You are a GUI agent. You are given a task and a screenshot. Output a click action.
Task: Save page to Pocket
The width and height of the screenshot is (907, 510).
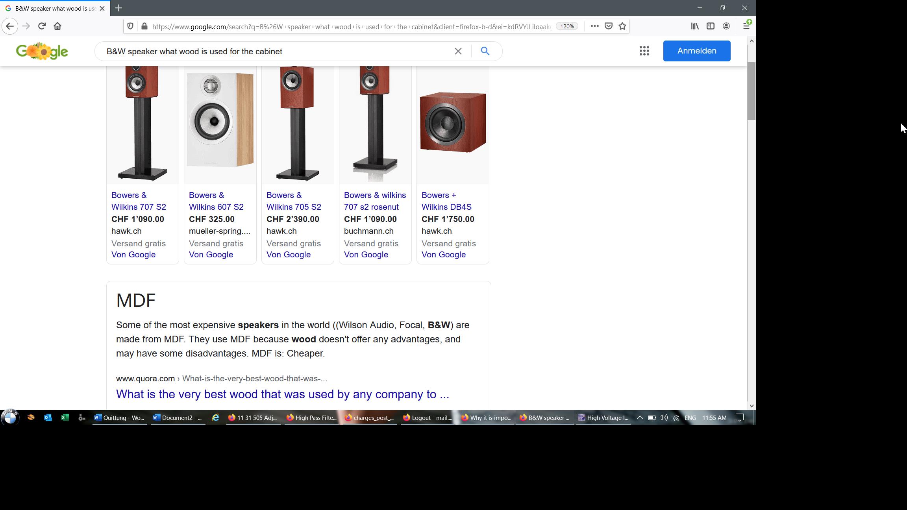609,26
